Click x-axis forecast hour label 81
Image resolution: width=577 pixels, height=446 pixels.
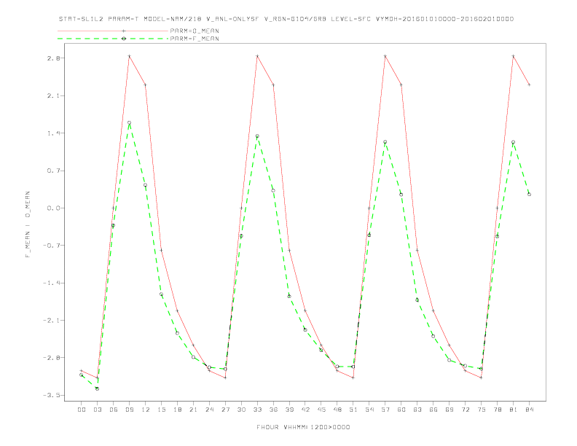click(514, 410)
